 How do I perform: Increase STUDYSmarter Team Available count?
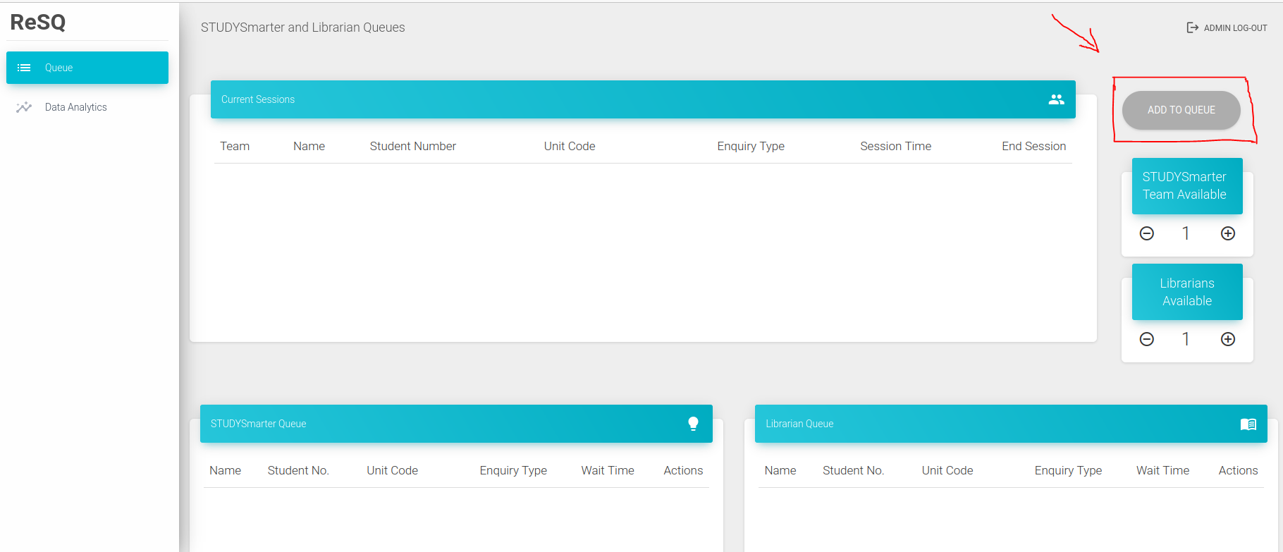pyautogui.click(x=1227, y=233)
